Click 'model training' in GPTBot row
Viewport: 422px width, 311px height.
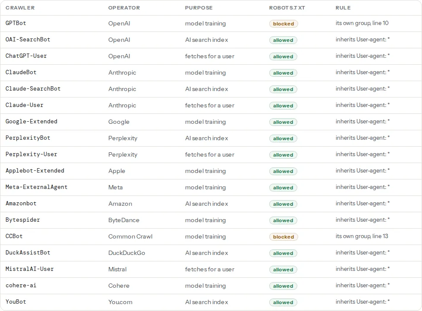(x=205, y=24)
